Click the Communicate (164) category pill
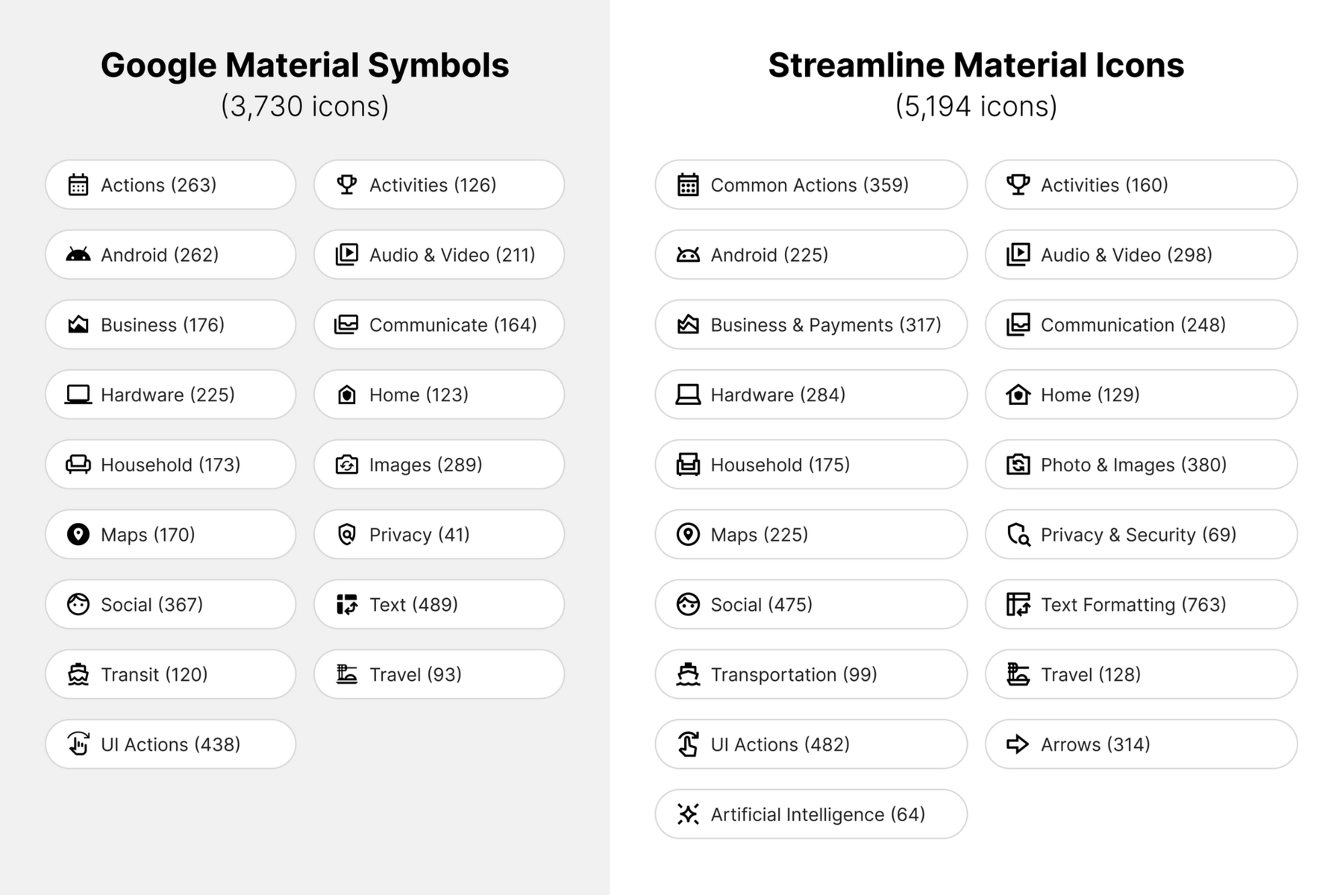 click(439, 324)
